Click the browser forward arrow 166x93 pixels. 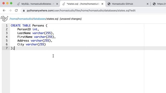tap(10, 10)
